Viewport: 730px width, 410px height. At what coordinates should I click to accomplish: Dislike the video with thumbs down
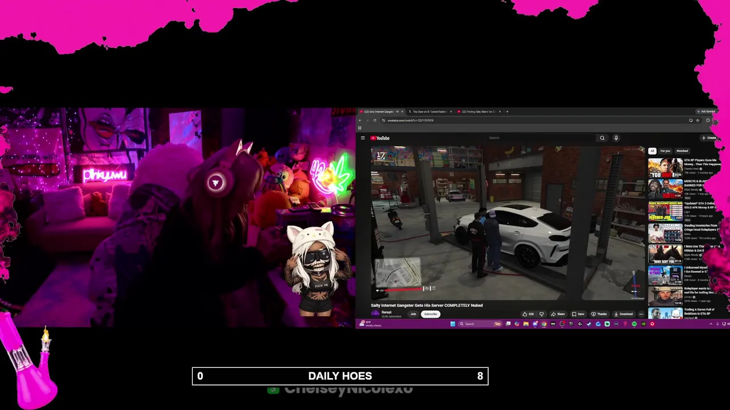tap(541, 314)
